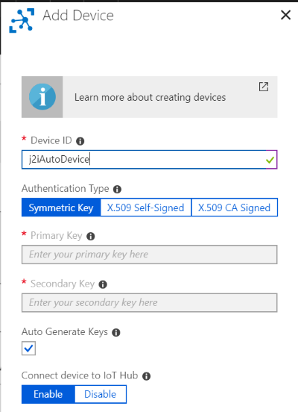The width and height of the screenshot is (298, 412).
Task: Click the blue information circle icon
Action: (x=42, y=97)
